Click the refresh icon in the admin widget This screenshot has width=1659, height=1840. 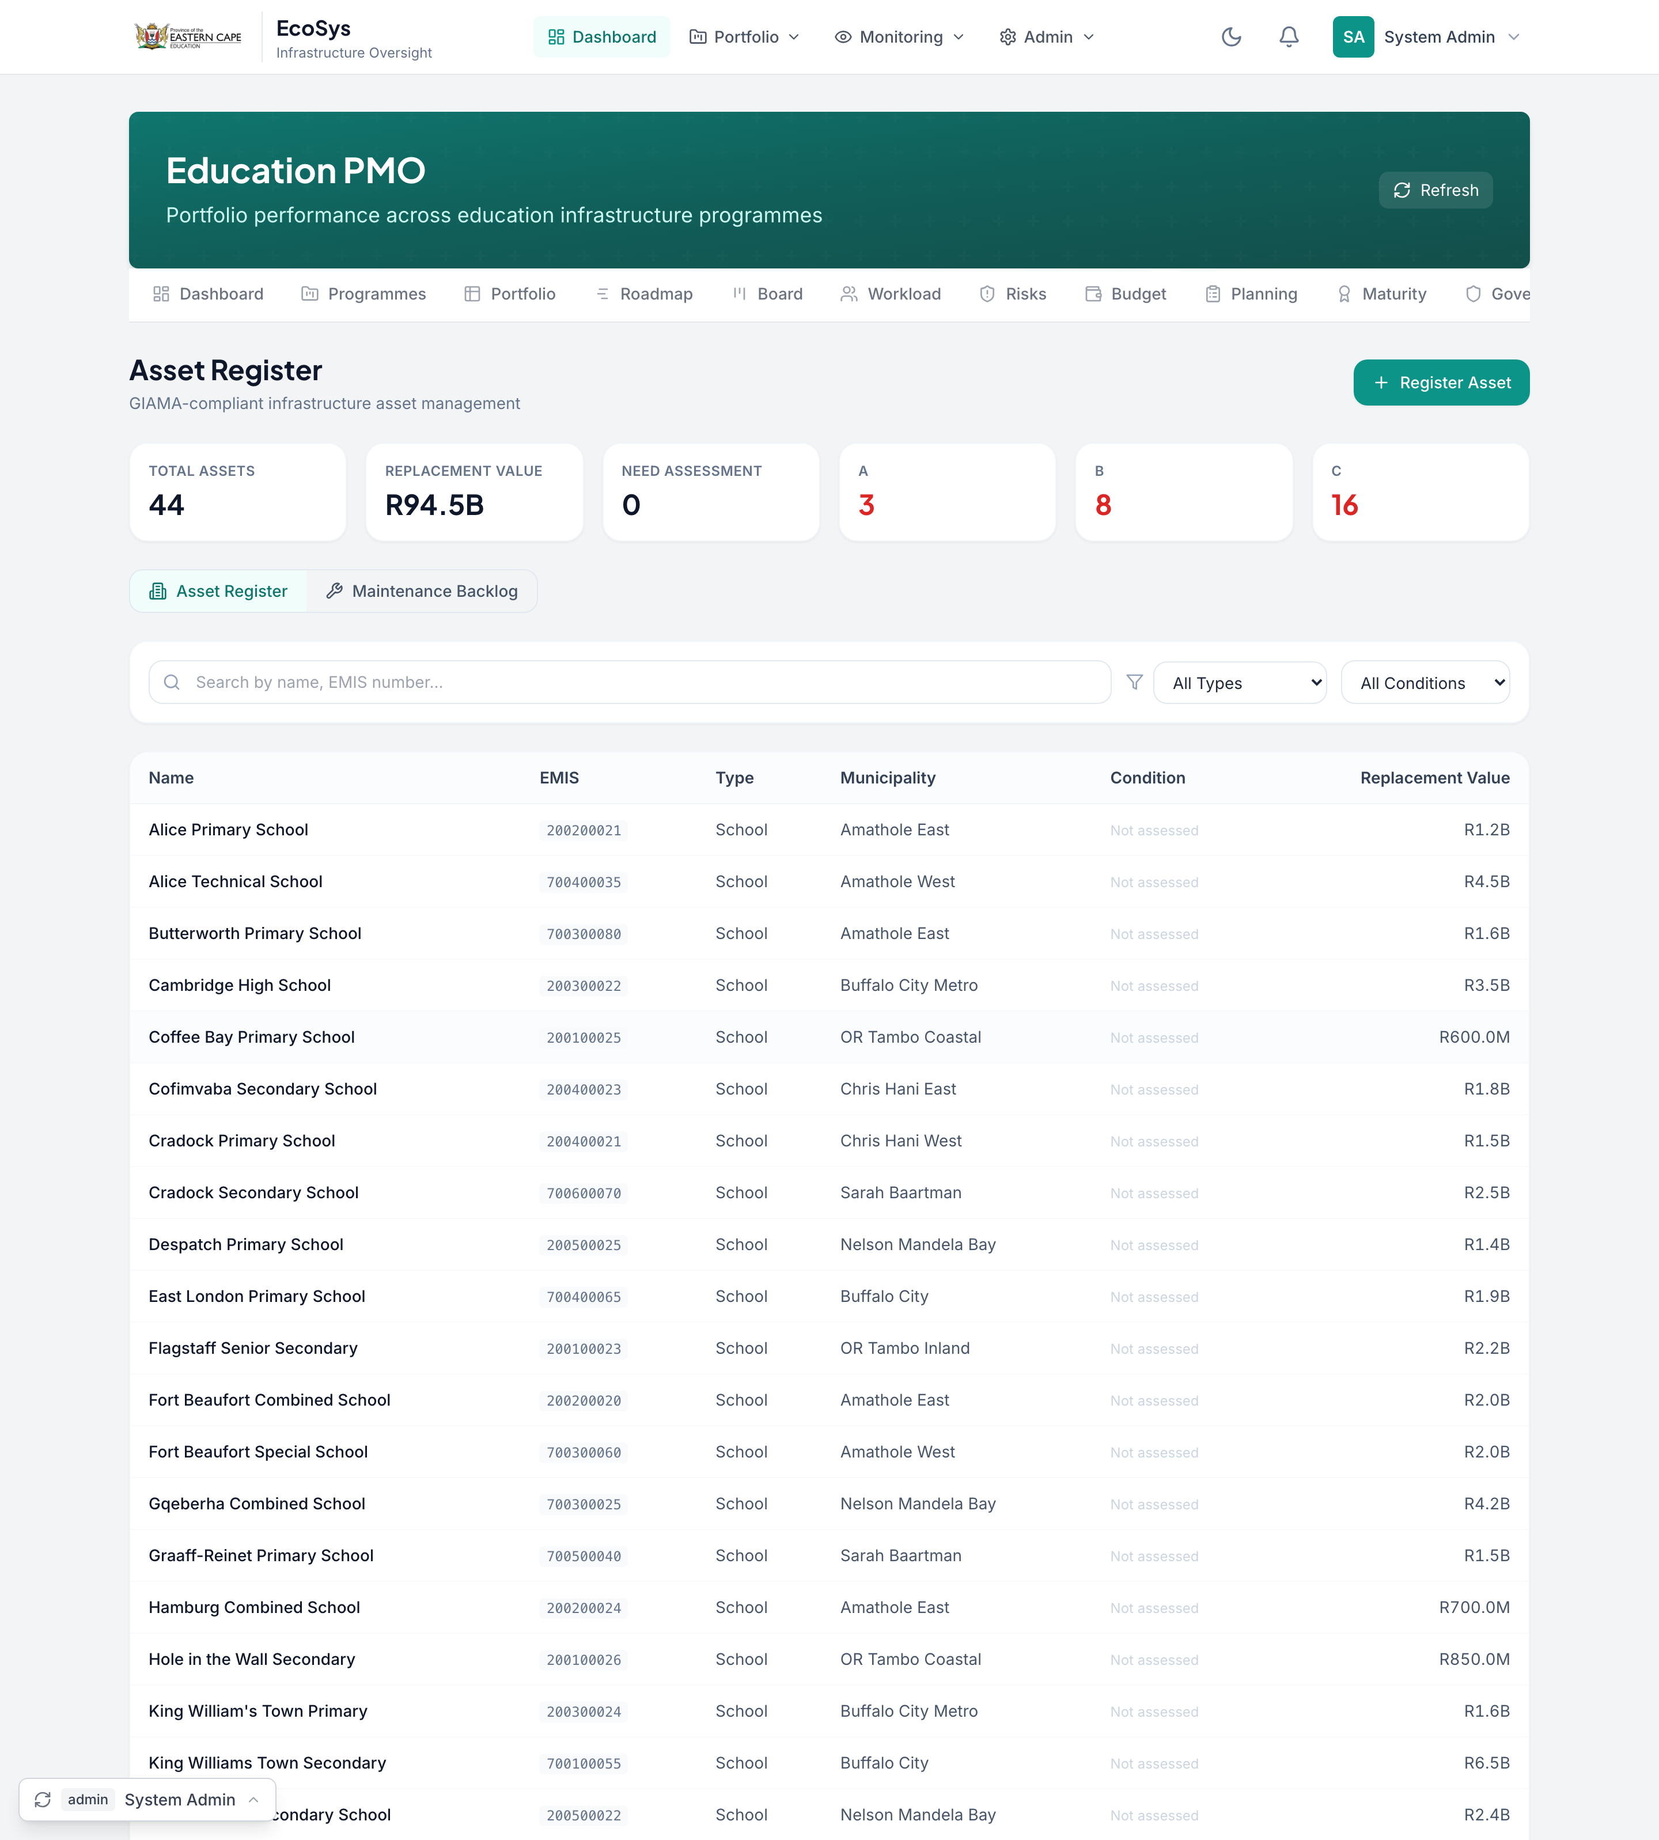44,1799
